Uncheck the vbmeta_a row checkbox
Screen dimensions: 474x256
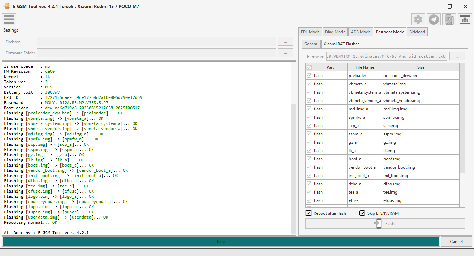pyautogui.click(x=309, y=84)
